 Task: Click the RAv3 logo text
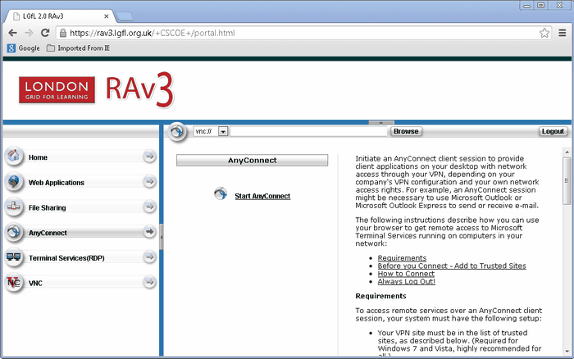pyautogui.click(x=140, y=89)
